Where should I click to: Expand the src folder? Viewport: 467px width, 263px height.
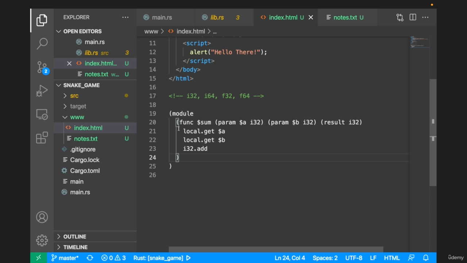point(74,96)
